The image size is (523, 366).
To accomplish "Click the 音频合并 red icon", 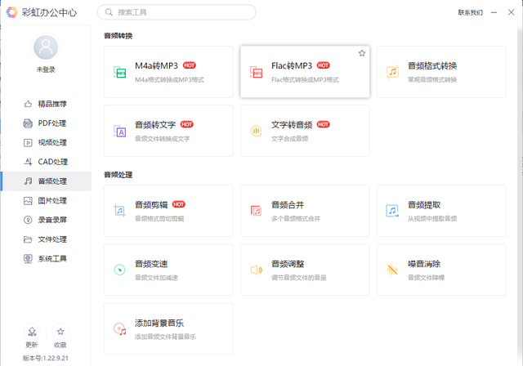I will [256, 211].
